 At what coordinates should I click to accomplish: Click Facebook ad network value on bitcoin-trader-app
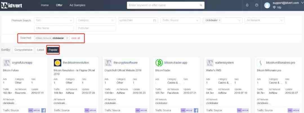[x=173, y=93]
